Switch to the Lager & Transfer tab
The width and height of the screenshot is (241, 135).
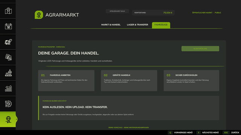pyautogui.click(x=137, y=25)
